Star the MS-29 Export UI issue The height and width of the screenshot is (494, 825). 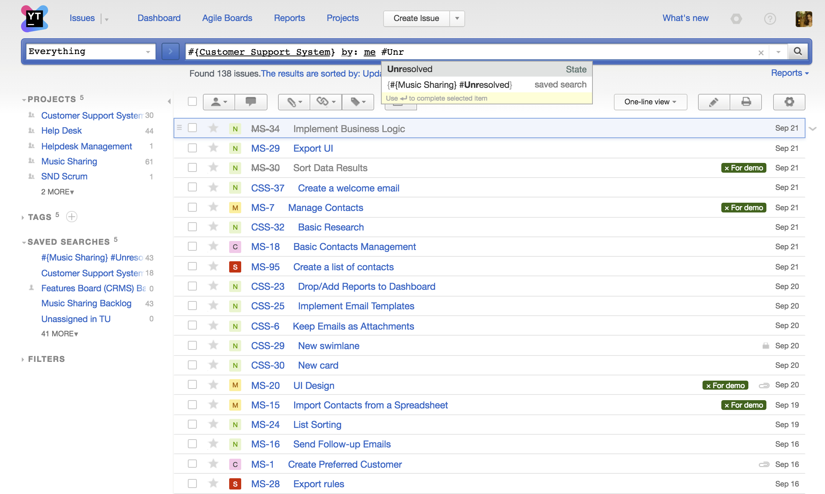(213, 148)
